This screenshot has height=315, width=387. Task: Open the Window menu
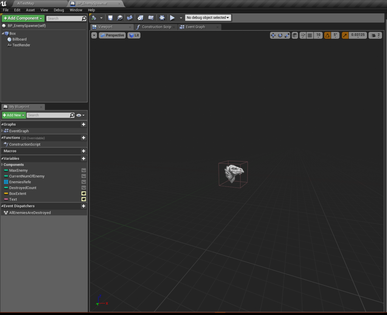(76, 10)
